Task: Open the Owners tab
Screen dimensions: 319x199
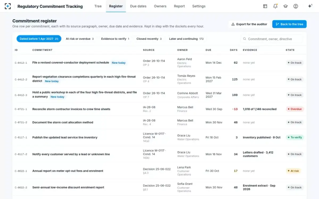Action: tap(160, 6)
